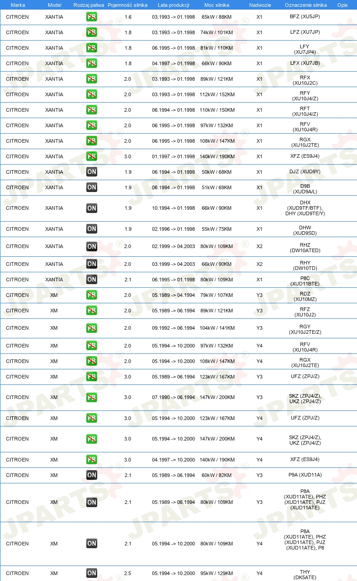357x581 pixels.
Task: Click the ON icon in the XM 2.1 Y3 P8A row
Action: [92, 503]
